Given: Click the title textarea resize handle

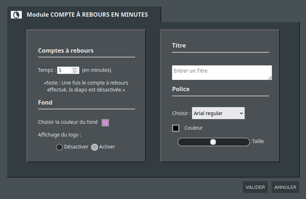Looking at the screenshot, I should click(270, 78).
